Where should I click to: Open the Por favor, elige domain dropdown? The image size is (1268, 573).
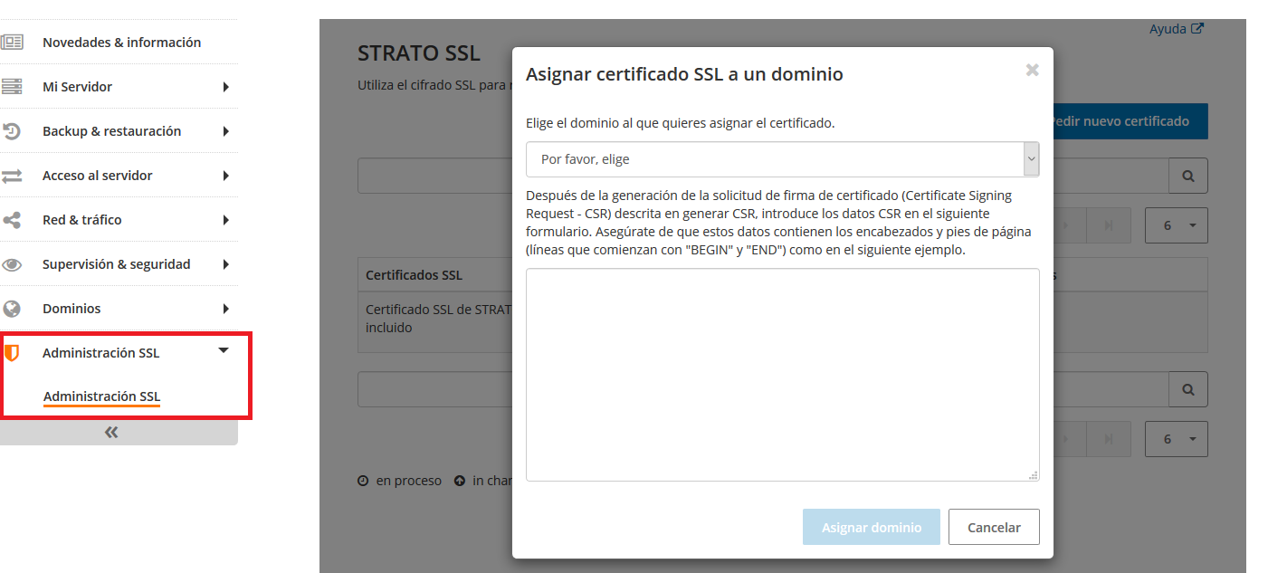(782, 158)
